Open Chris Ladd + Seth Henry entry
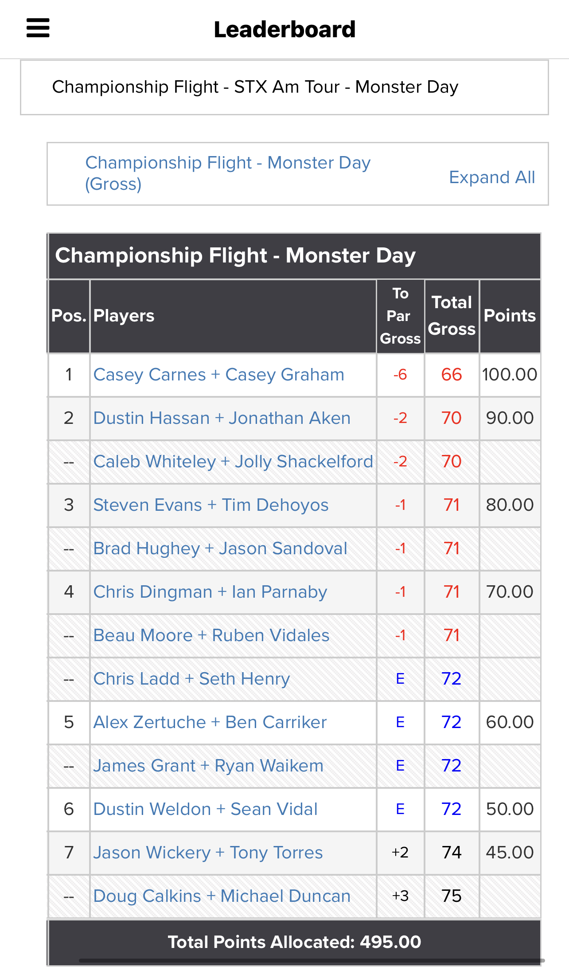 click(192, 679)
